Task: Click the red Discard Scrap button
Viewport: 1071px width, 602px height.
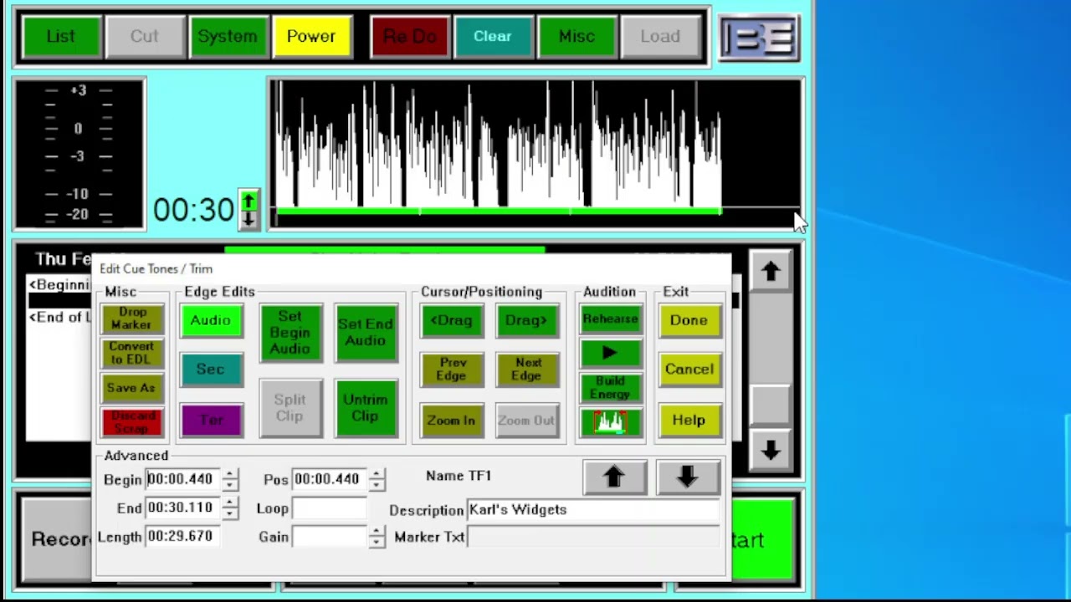Action: (x=131, y=422)
